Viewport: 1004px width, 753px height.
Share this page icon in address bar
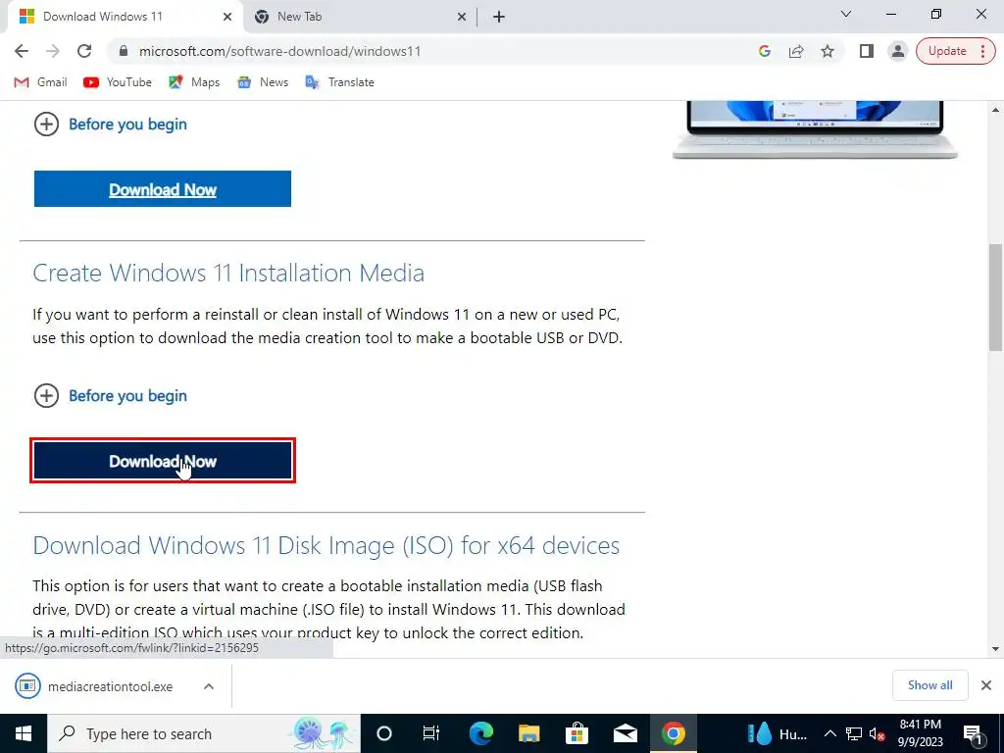796,51
